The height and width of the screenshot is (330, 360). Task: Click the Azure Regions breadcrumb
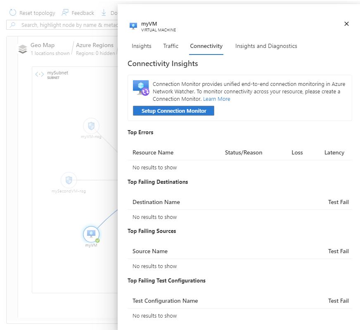pyautogui.click(x=95, y=45)
